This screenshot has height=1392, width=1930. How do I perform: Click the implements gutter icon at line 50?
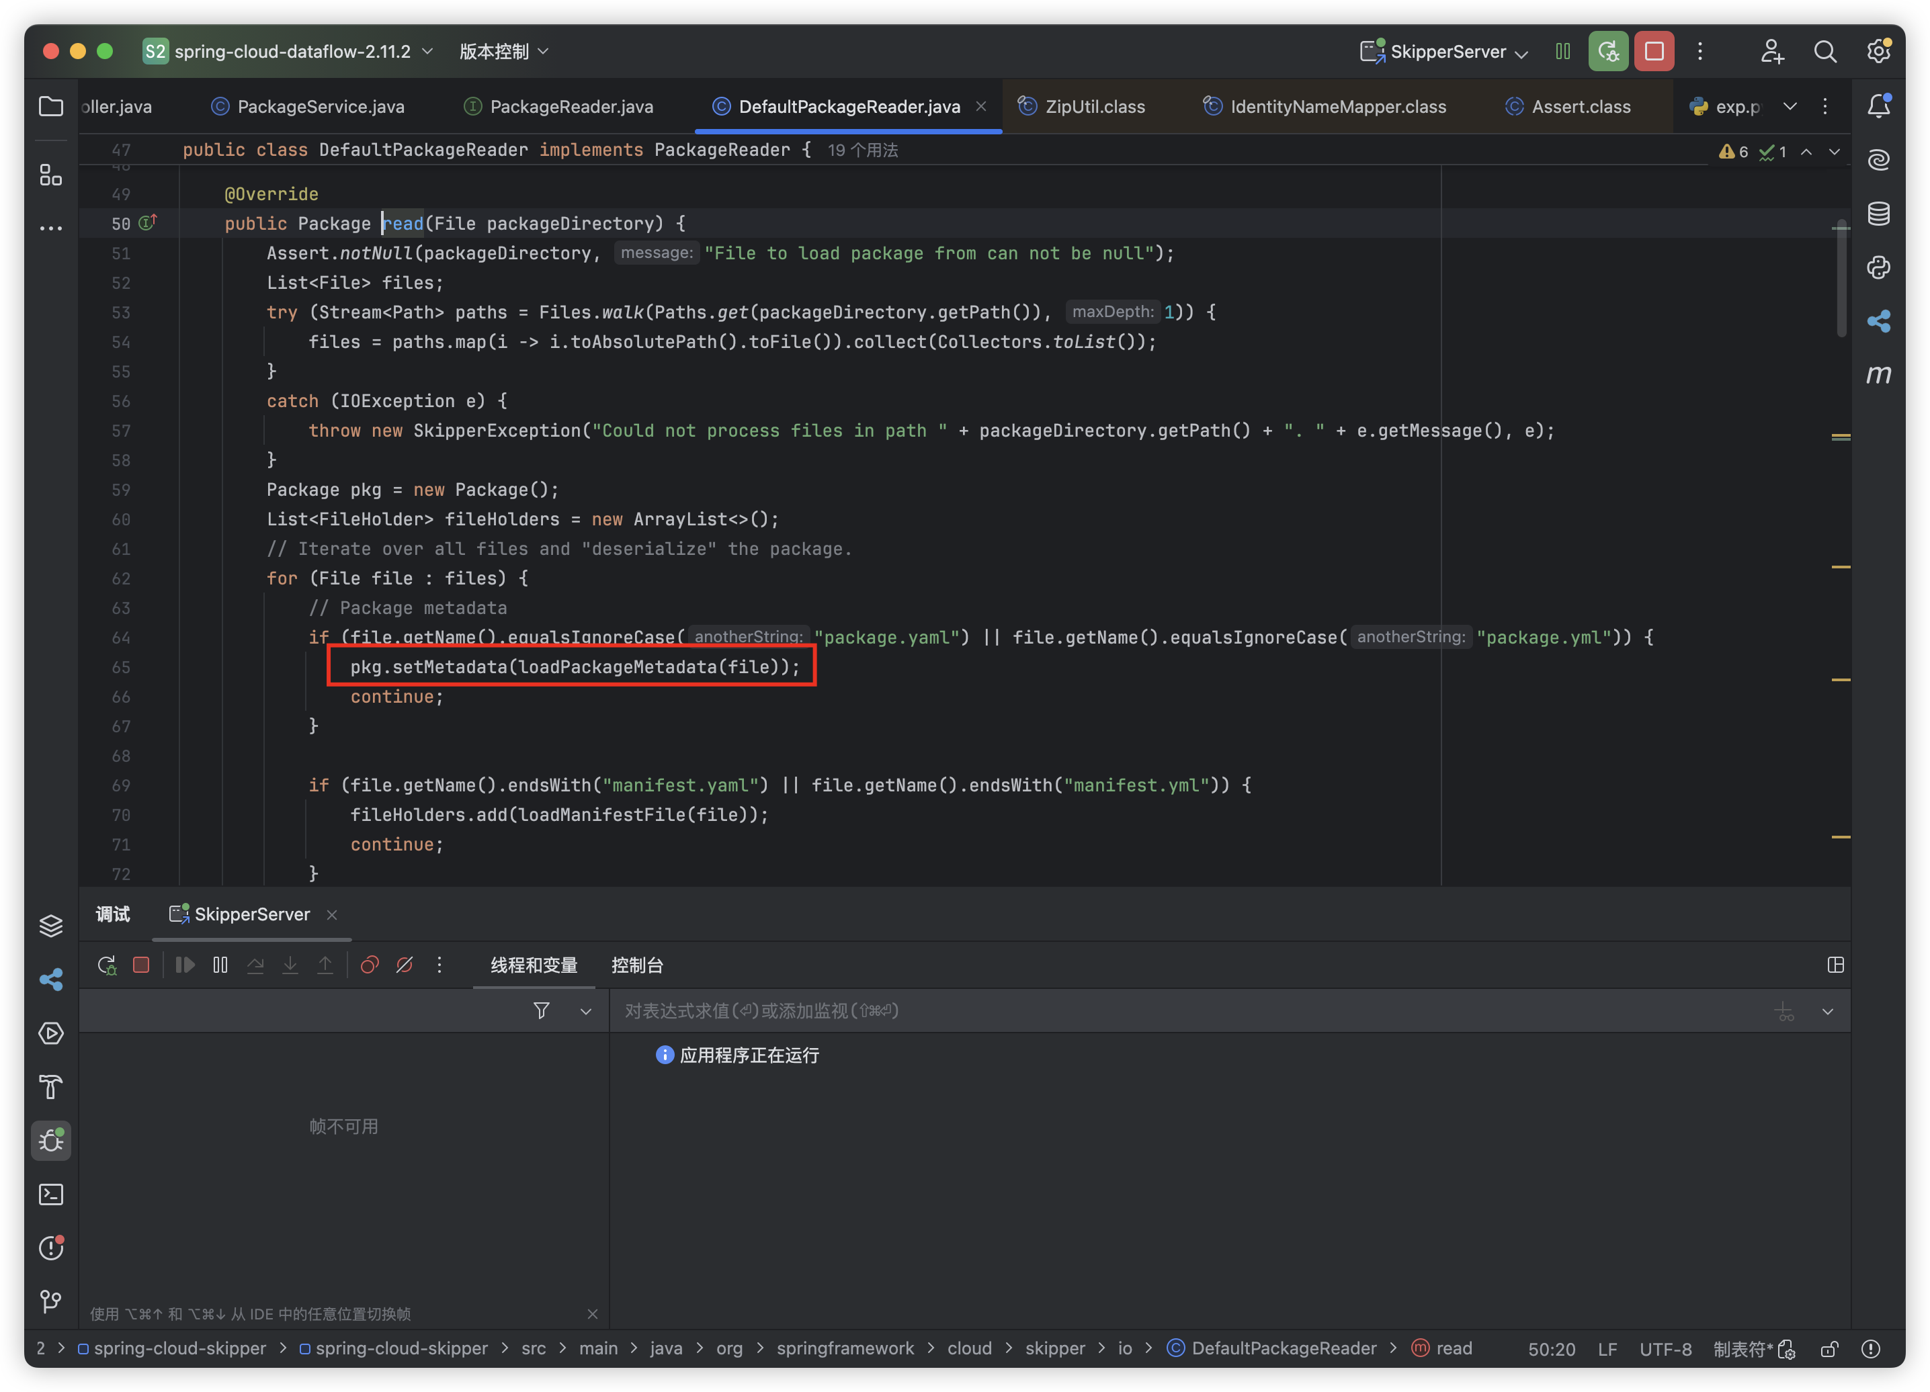coord(148,223)
